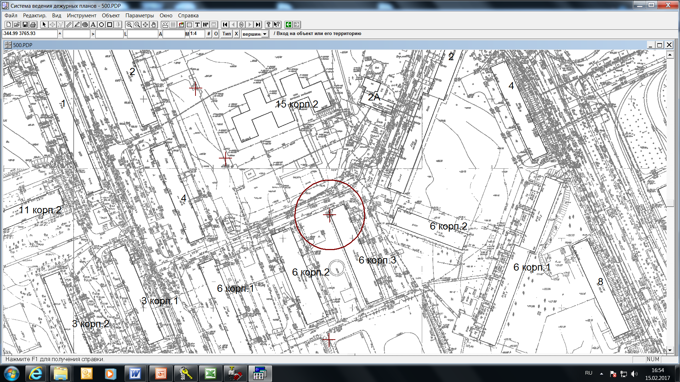680x382 pixels.
Task: Open the XY coordinates tool
Action: click(165, 24)
